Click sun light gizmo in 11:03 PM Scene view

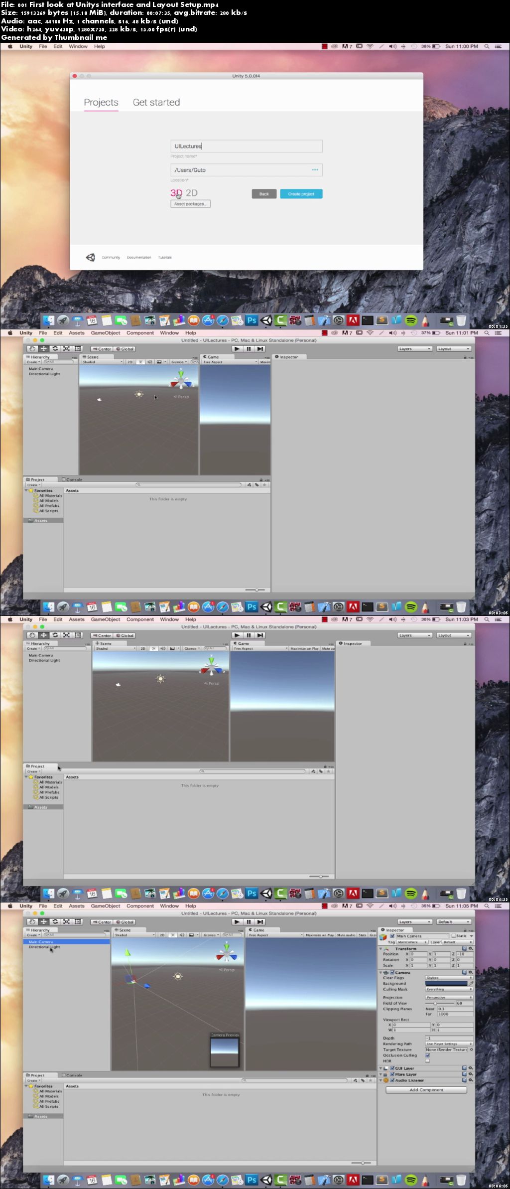tap(160, 679)
